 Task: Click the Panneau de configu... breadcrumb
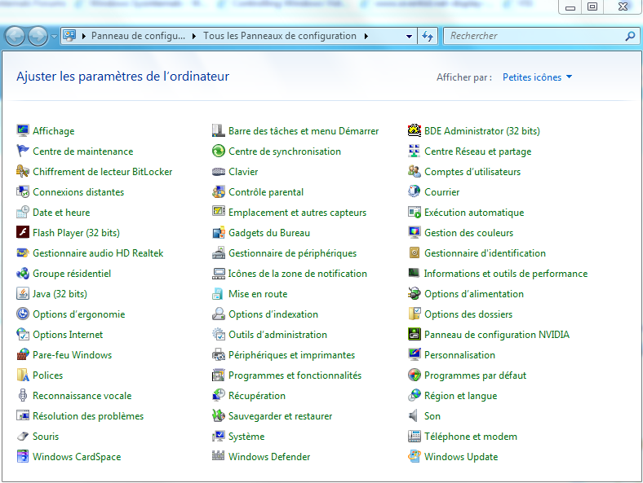pyautogui.click(x=137, y=36)
